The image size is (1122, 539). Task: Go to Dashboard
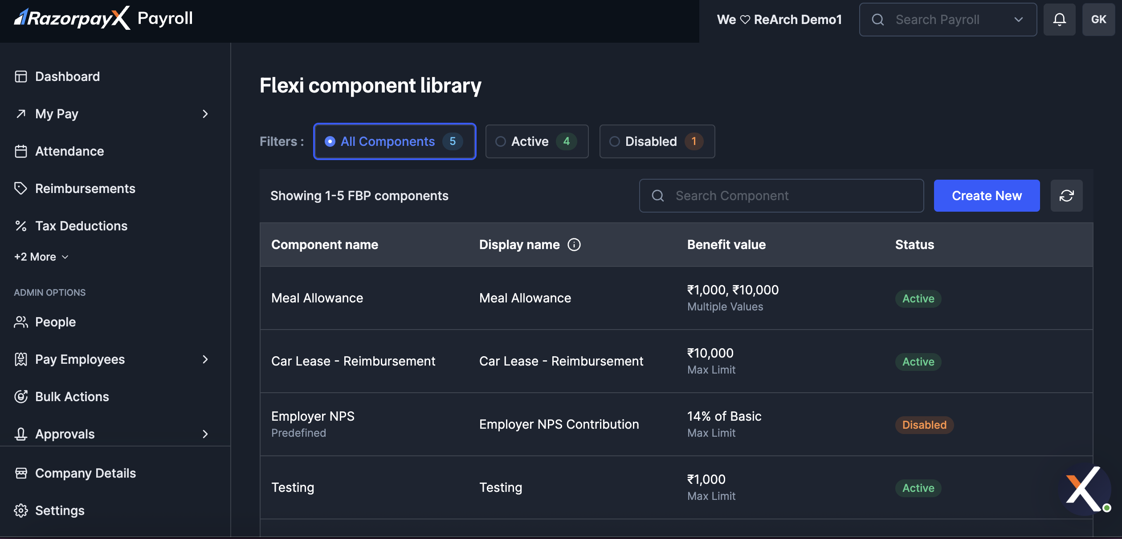pyautogui.click(x=67, y=76)
